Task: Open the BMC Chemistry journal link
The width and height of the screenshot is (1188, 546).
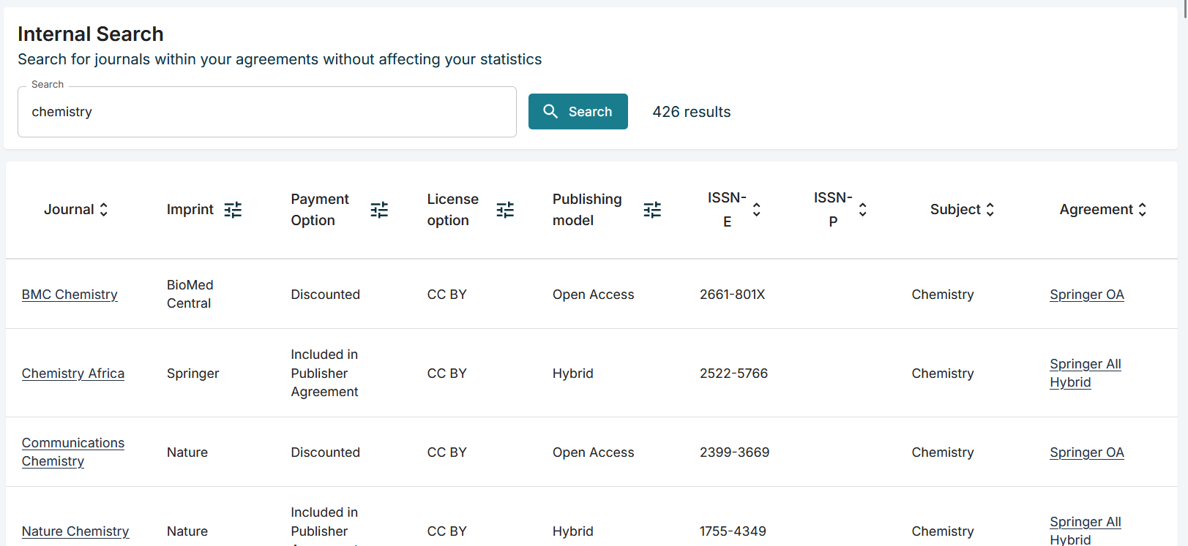Action: click(70, 295)
